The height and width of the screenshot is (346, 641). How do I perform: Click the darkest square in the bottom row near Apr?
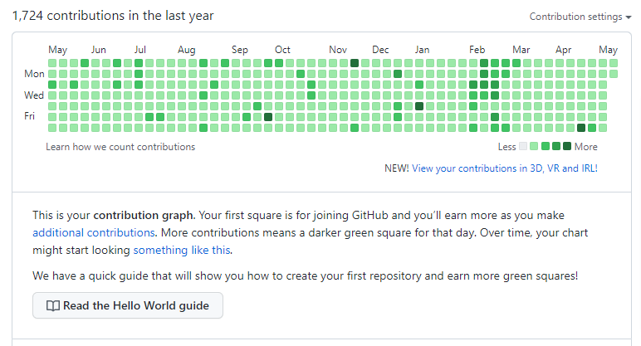[x=581, y=128]
